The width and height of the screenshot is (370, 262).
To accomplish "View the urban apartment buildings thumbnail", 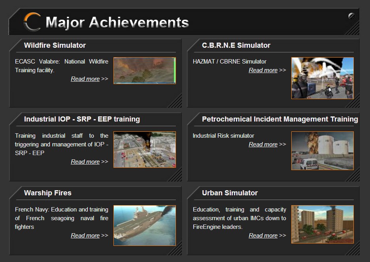I will [x=323, y=224].
